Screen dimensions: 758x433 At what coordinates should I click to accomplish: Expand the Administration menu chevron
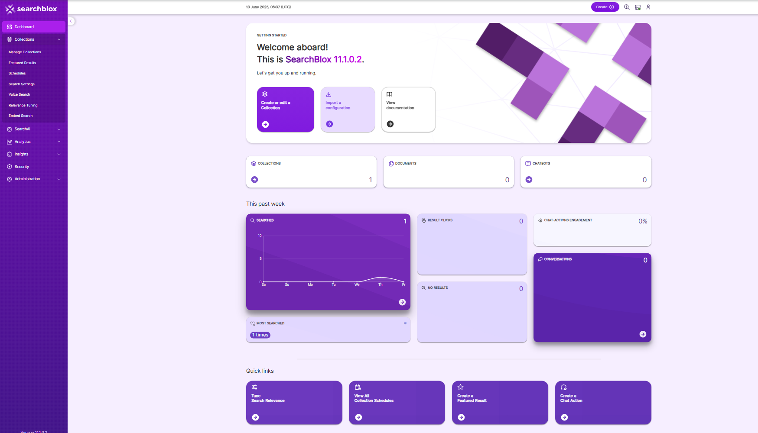(59, 179)
